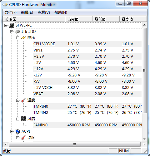150x156 pixels.
Task: Click the ACPI temperature thermometer icon
Action: (23, 138)
